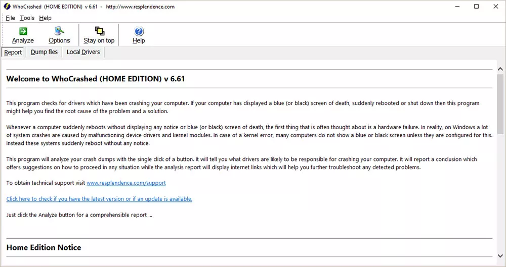The width and height of the screenshot is (506, 267).
Task: Minimize the WhoCrashed window
Action: pos(457,7)
